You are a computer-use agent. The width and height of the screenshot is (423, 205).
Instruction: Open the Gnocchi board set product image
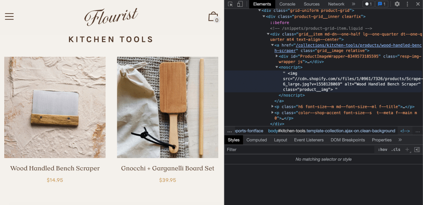[168, 107]
